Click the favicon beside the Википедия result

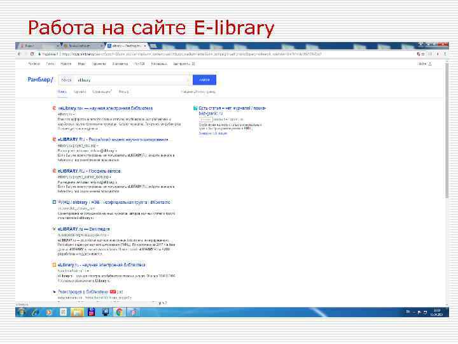[54, 229]
